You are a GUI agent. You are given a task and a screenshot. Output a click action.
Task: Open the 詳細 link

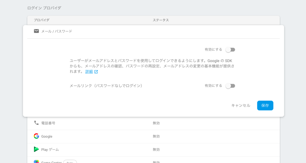(89, 72)
